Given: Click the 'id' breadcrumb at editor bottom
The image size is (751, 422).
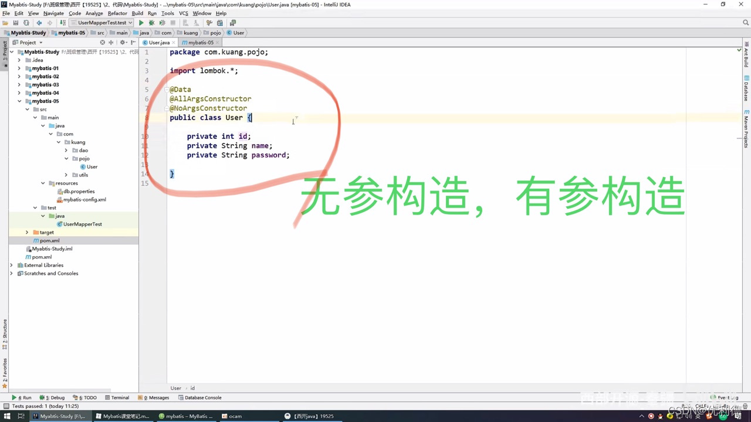Looking at the screenshot, I should coord(192,388).
